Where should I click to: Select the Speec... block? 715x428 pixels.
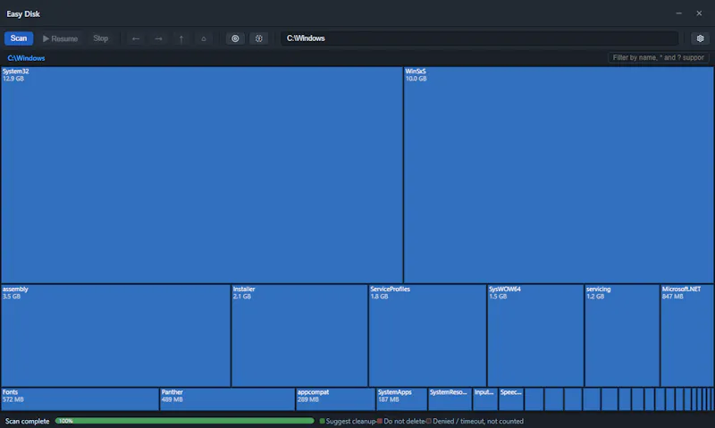511,399
